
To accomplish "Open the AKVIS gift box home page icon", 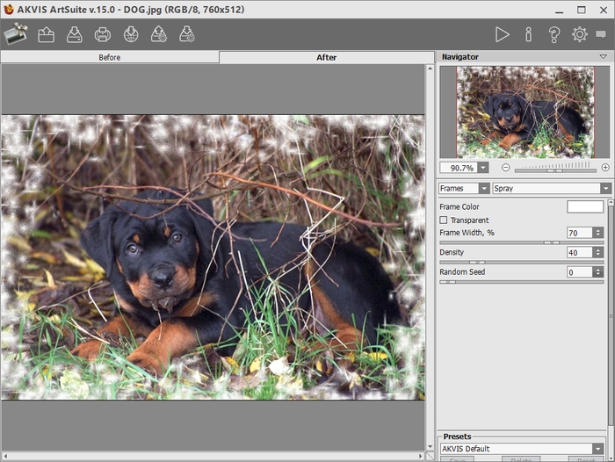I will point(15,34).
